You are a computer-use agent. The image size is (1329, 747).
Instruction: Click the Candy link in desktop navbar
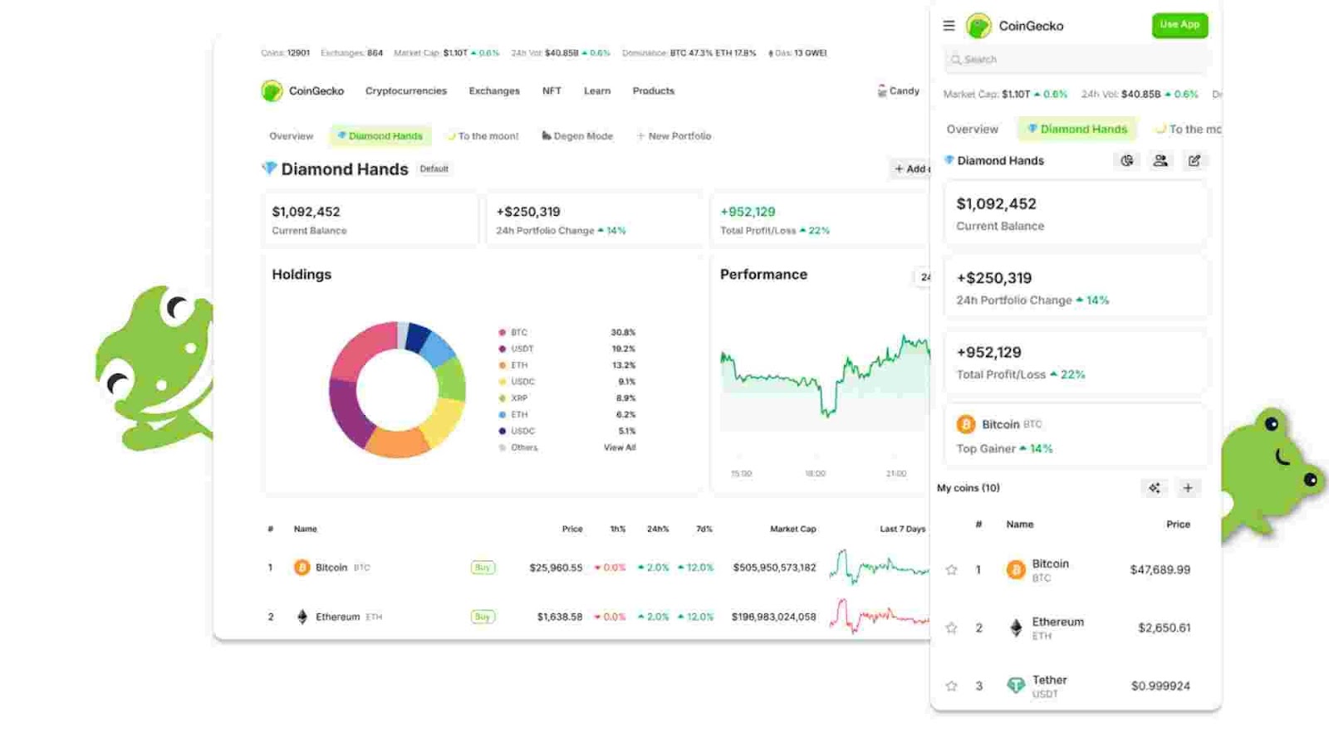click(904, 90)
